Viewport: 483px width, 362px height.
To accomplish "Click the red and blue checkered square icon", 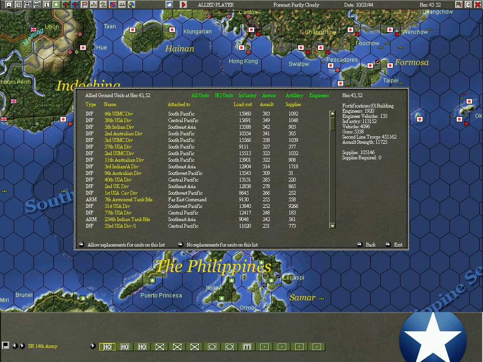I will pos(113,4).
